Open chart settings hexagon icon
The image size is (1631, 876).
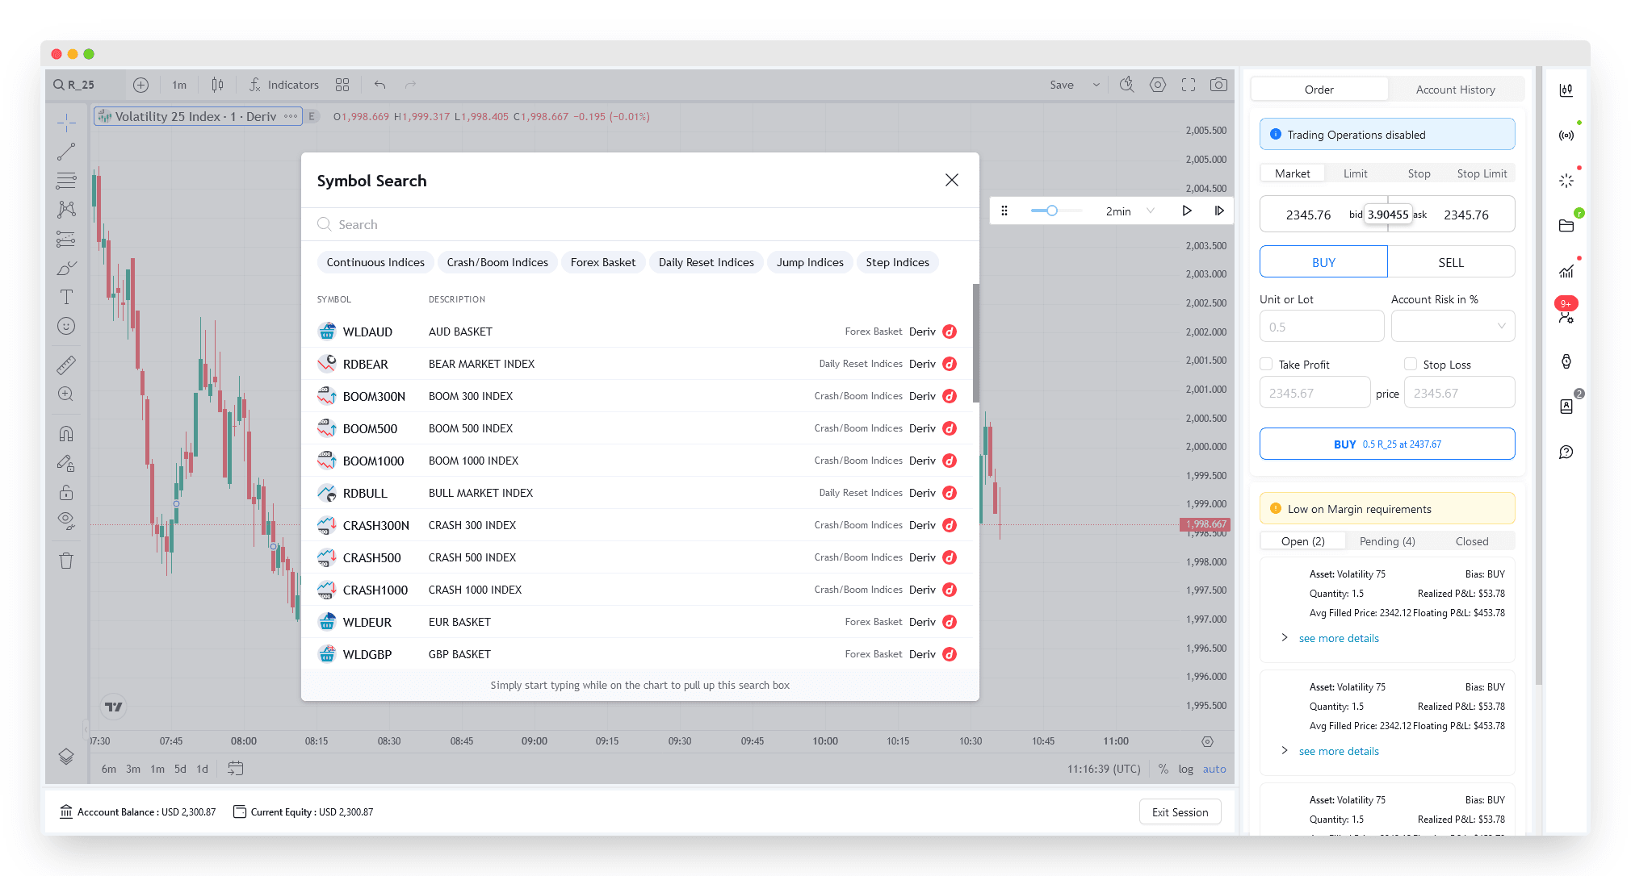pyautogui.click(x=1158, y=85)
